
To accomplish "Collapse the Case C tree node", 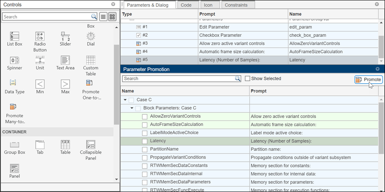I will coord(125,100).
